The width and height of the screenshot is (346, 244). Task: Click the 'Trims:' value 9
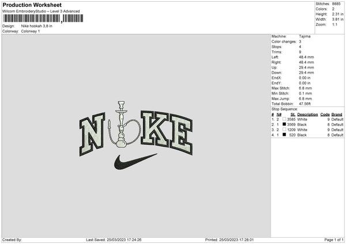click(x=300, y=52)
